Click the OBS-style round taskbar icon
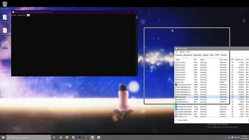Screen dimensions: 249x140 pyautogui.click(x=79, y=137)
